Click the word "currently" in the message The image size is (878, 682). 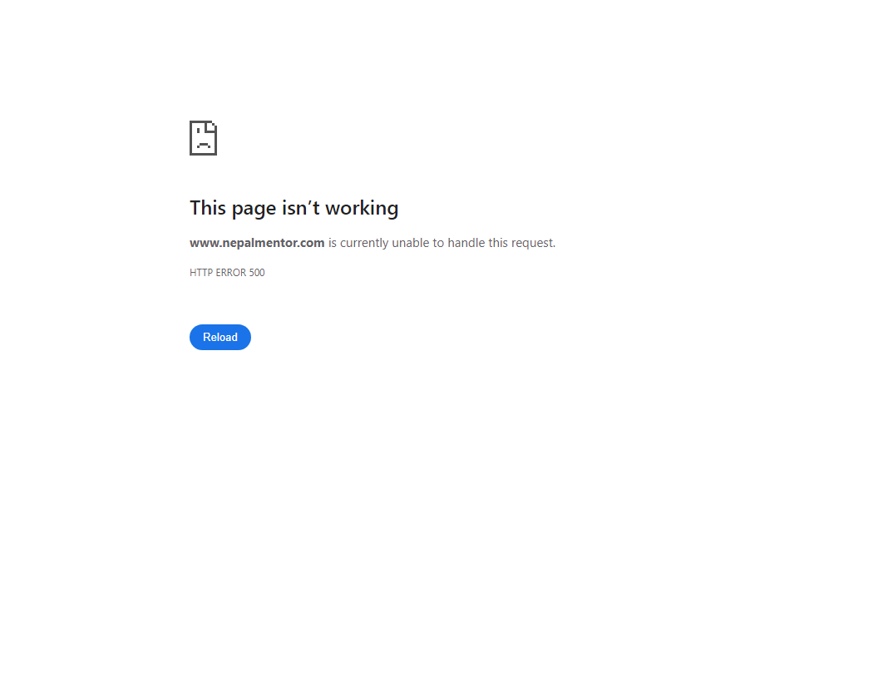pos(364,244)
